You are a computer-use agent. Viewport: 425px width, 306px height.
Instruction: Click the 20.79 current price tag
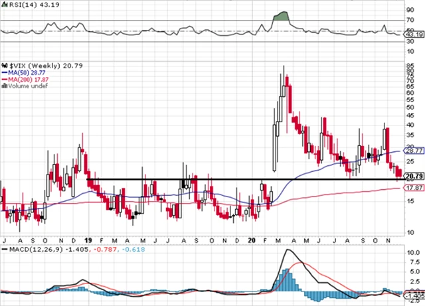click(414, 176)
